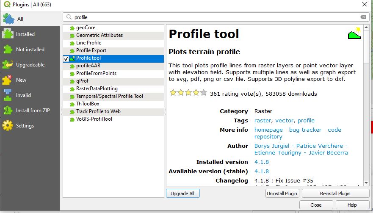Click the Invalid broken puzzle icon

pos(8,95)
